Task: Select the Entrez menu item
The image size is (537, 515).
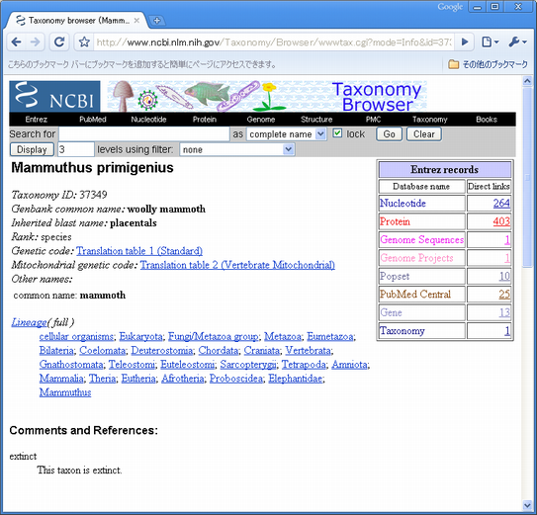Action: click(x=37, y=120)
